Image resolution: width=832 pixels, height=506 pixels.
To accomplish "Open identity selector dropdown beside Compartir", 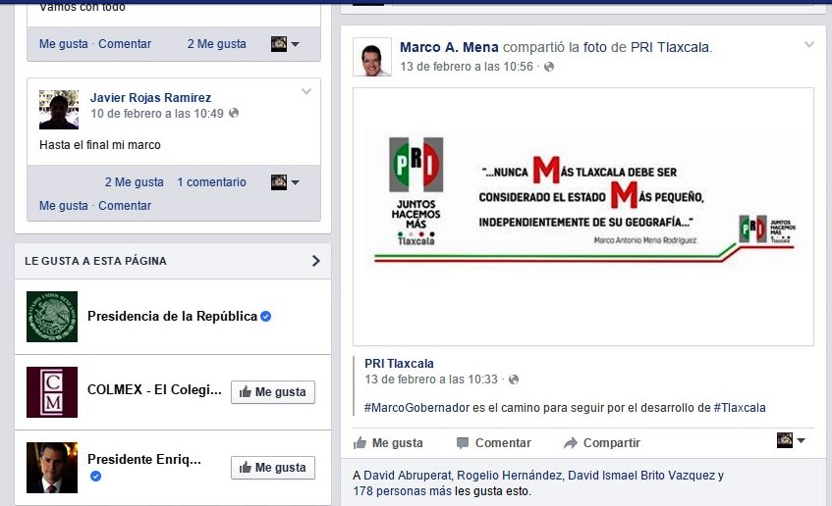I will point(791,439).
